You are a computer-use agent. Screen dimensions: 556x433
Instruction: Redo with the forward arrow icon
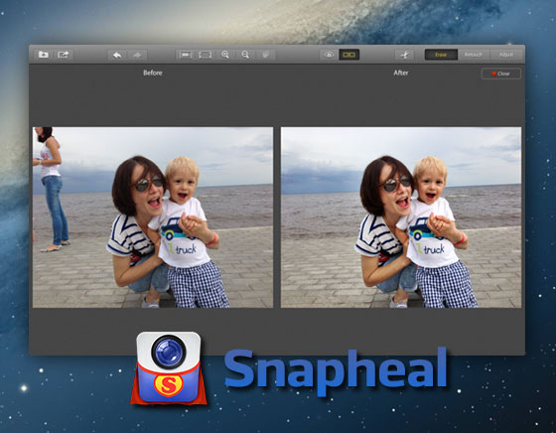click(x=137, y=55)
